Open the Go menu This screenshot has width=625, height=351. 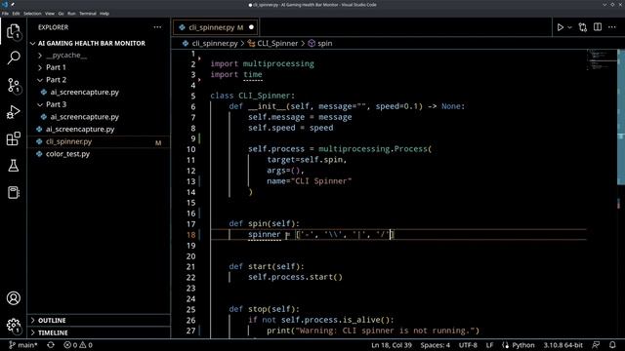[61, 13]
